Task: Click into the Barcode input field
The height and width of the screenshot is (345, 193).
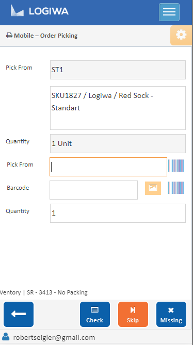Action: coord(93,190)
